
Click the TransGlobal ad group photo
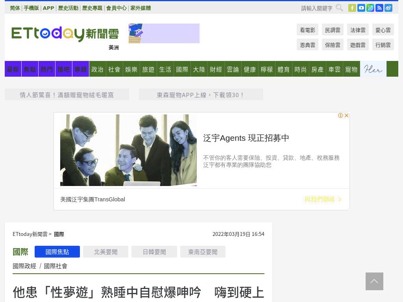[129, 150]
